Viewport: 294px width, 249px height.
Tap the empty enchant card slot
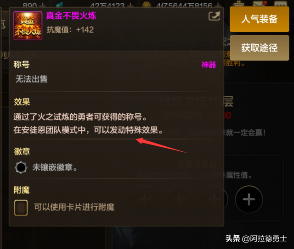21,208
